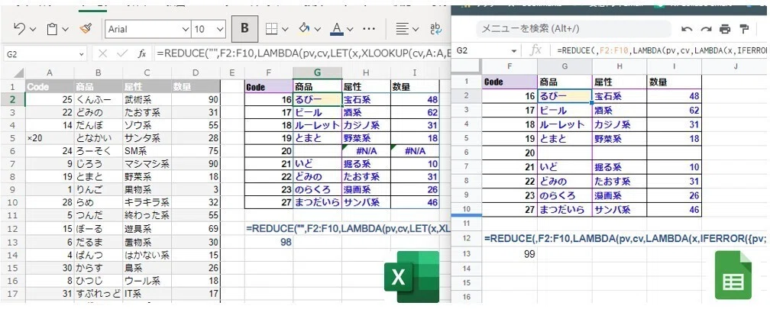Click the value 98 cell in Excel
This screenshot has height=309, width=770.
click(269, 241)
